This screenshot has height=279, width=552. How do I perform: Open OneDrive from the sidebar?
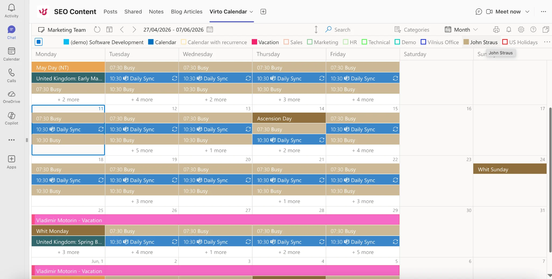[x=11, y=97]
